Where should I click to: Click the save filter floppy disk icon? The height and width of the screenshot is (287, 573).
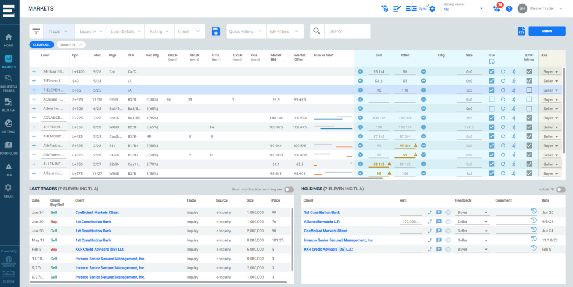pos(215,31)
